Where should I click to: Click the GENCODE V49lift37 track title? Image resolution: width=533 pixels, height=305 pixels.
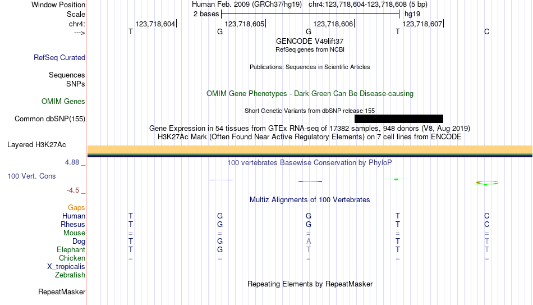tap(310, 41)
